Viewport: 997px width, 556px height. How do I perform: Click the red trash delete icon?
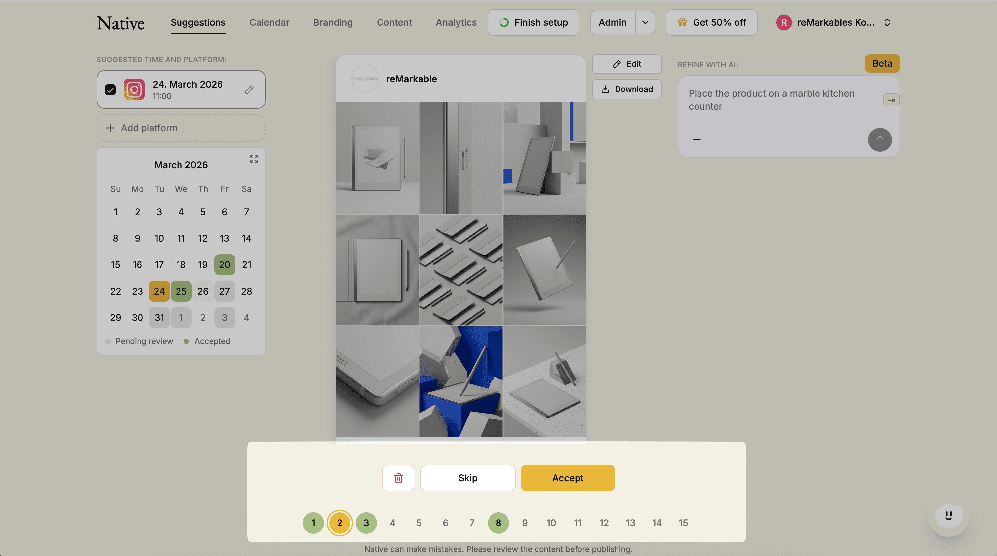tap(398, 478)
